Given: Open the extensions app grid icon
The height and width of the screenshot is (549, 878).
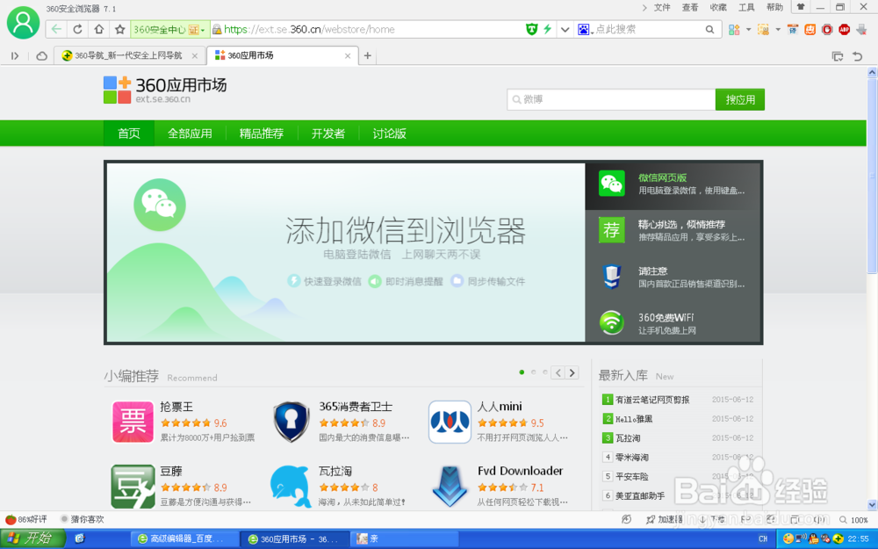Looking at the screenshot, I should [x=733, y=30].
